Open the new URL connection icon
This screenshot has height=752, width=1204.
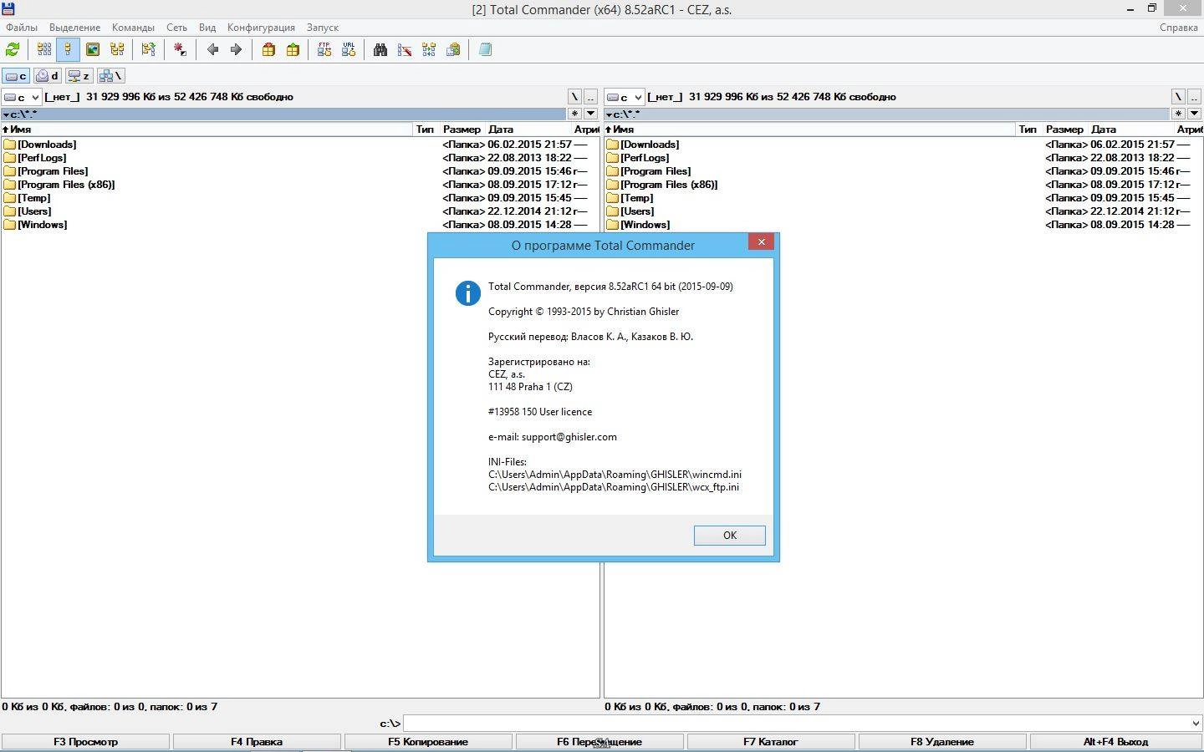349,50
